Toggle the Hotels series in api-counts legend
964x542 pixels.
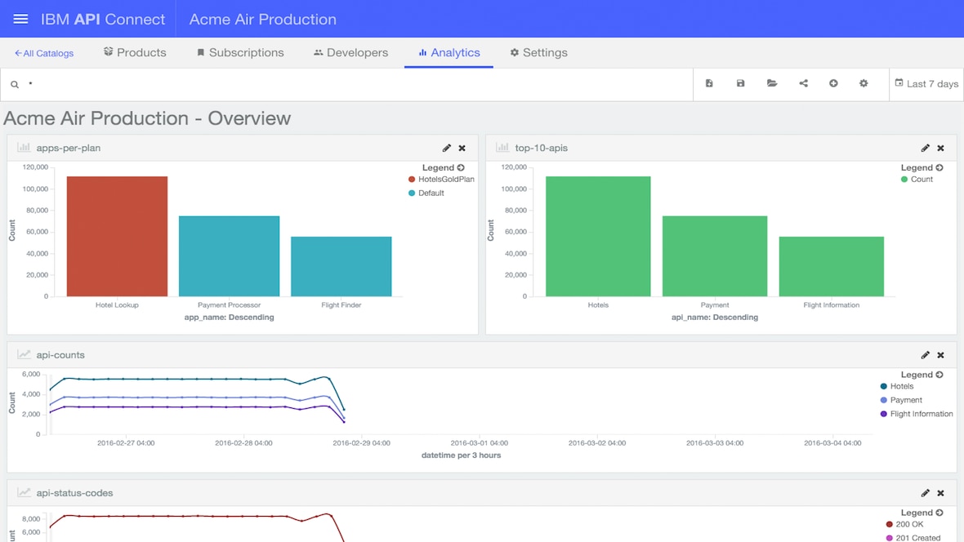pyautogui.click(x=901, y=387)
